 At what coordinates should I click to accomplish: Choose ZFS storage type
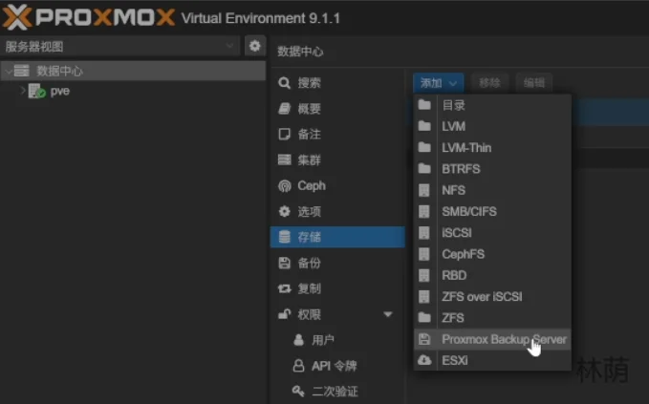tap(492, 318)
